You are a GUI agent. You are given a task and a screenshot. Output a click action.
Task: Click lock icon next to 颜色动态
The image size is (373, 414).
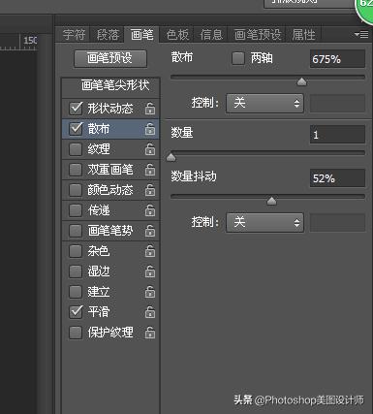pos(150,190)
